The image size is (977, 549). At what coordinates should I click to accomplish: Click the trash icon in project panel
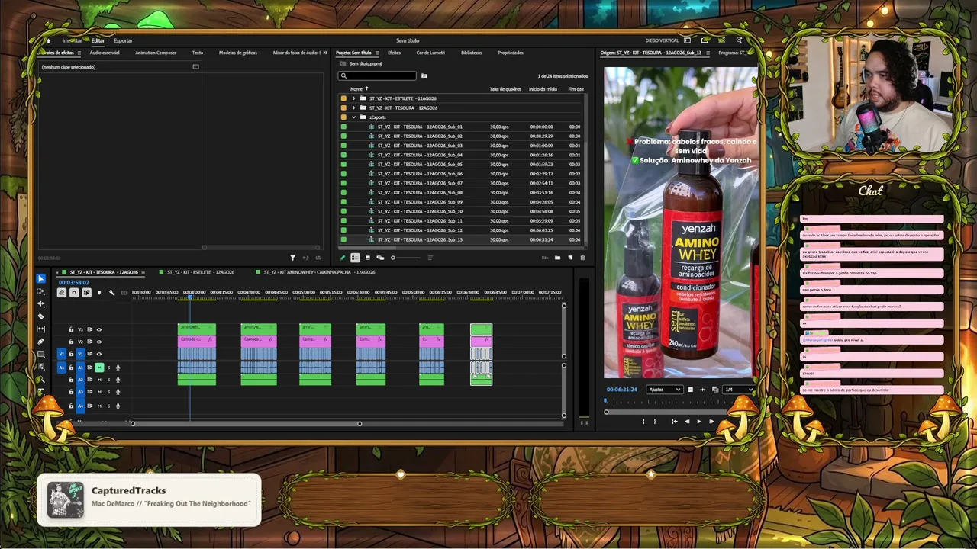(582, 258)
